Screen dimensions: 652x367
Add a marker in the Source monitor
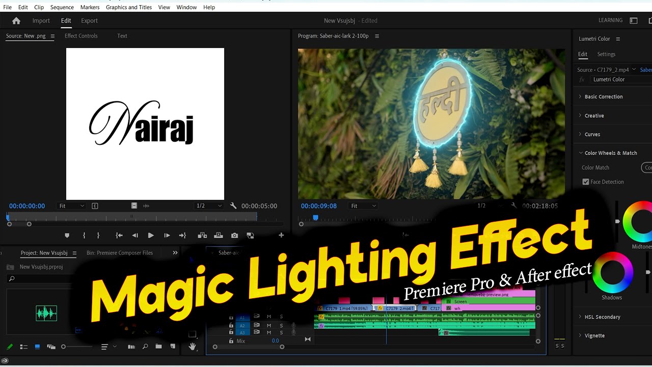click(67, 235)
